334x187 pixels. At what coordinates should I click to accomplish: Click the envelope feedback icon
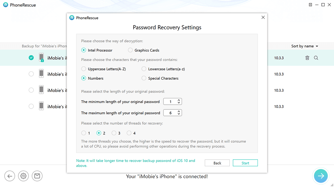click(37, 176)
